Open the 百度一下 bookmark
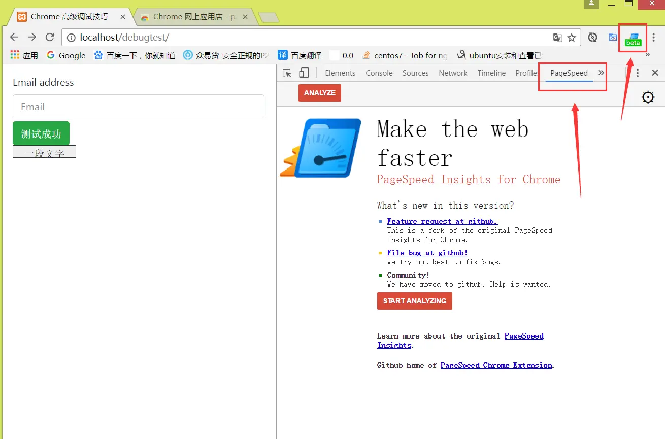 tap(135, 55)
